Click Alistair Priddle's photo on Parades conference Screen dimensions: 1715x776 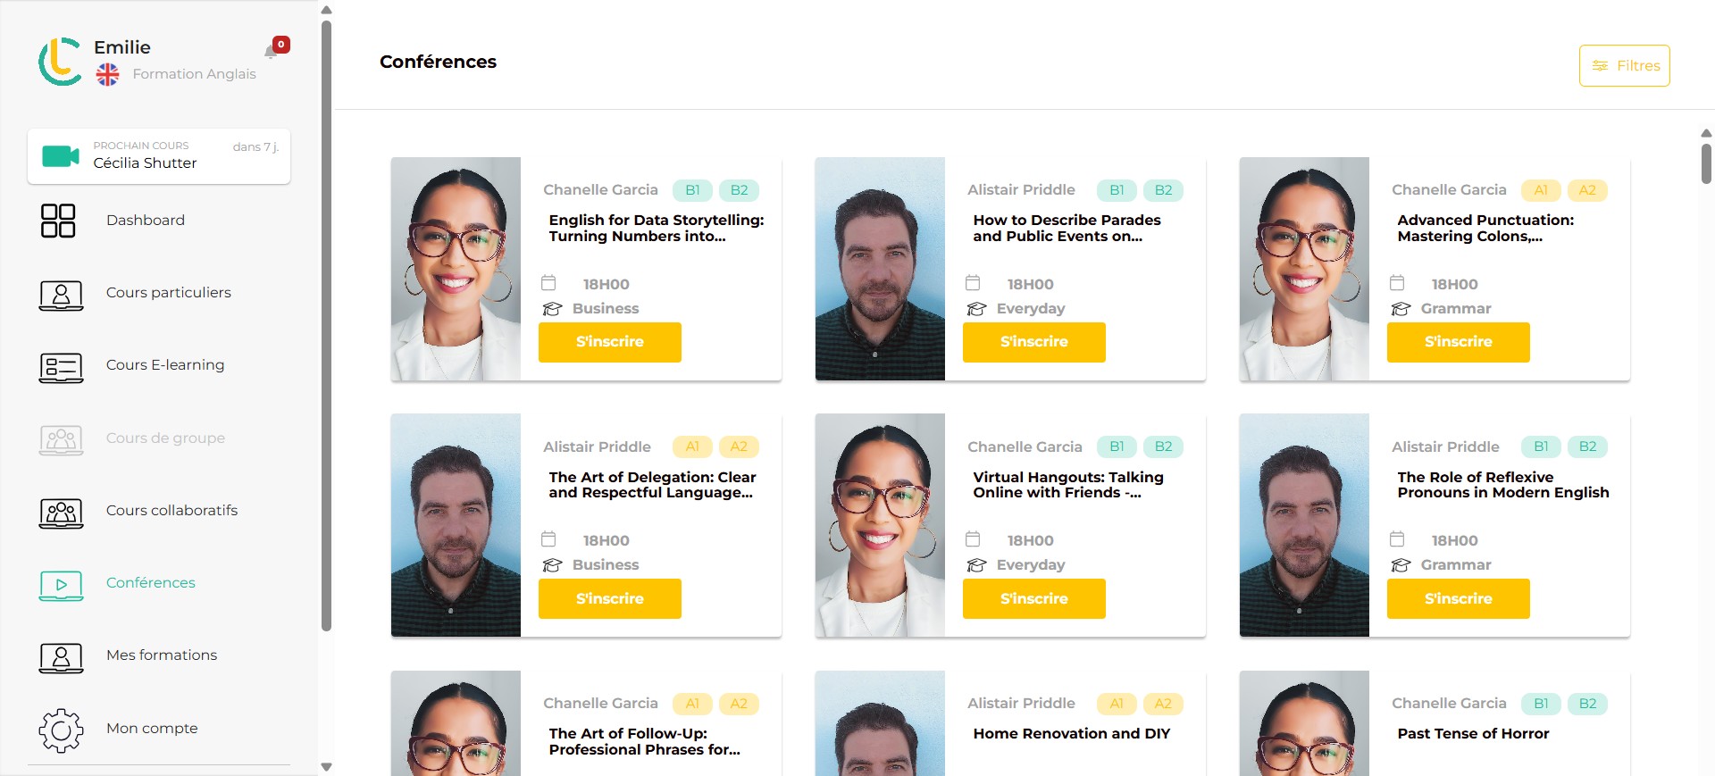880,269
